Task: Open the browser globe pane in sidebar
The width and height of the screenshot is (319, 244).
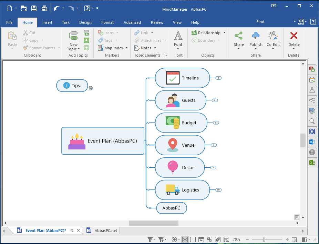Action: (x=312, y=152)
